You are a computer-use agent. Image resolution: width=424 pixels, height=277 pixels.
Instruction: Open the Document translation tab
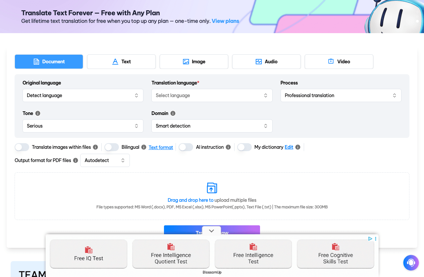(49, 62)
